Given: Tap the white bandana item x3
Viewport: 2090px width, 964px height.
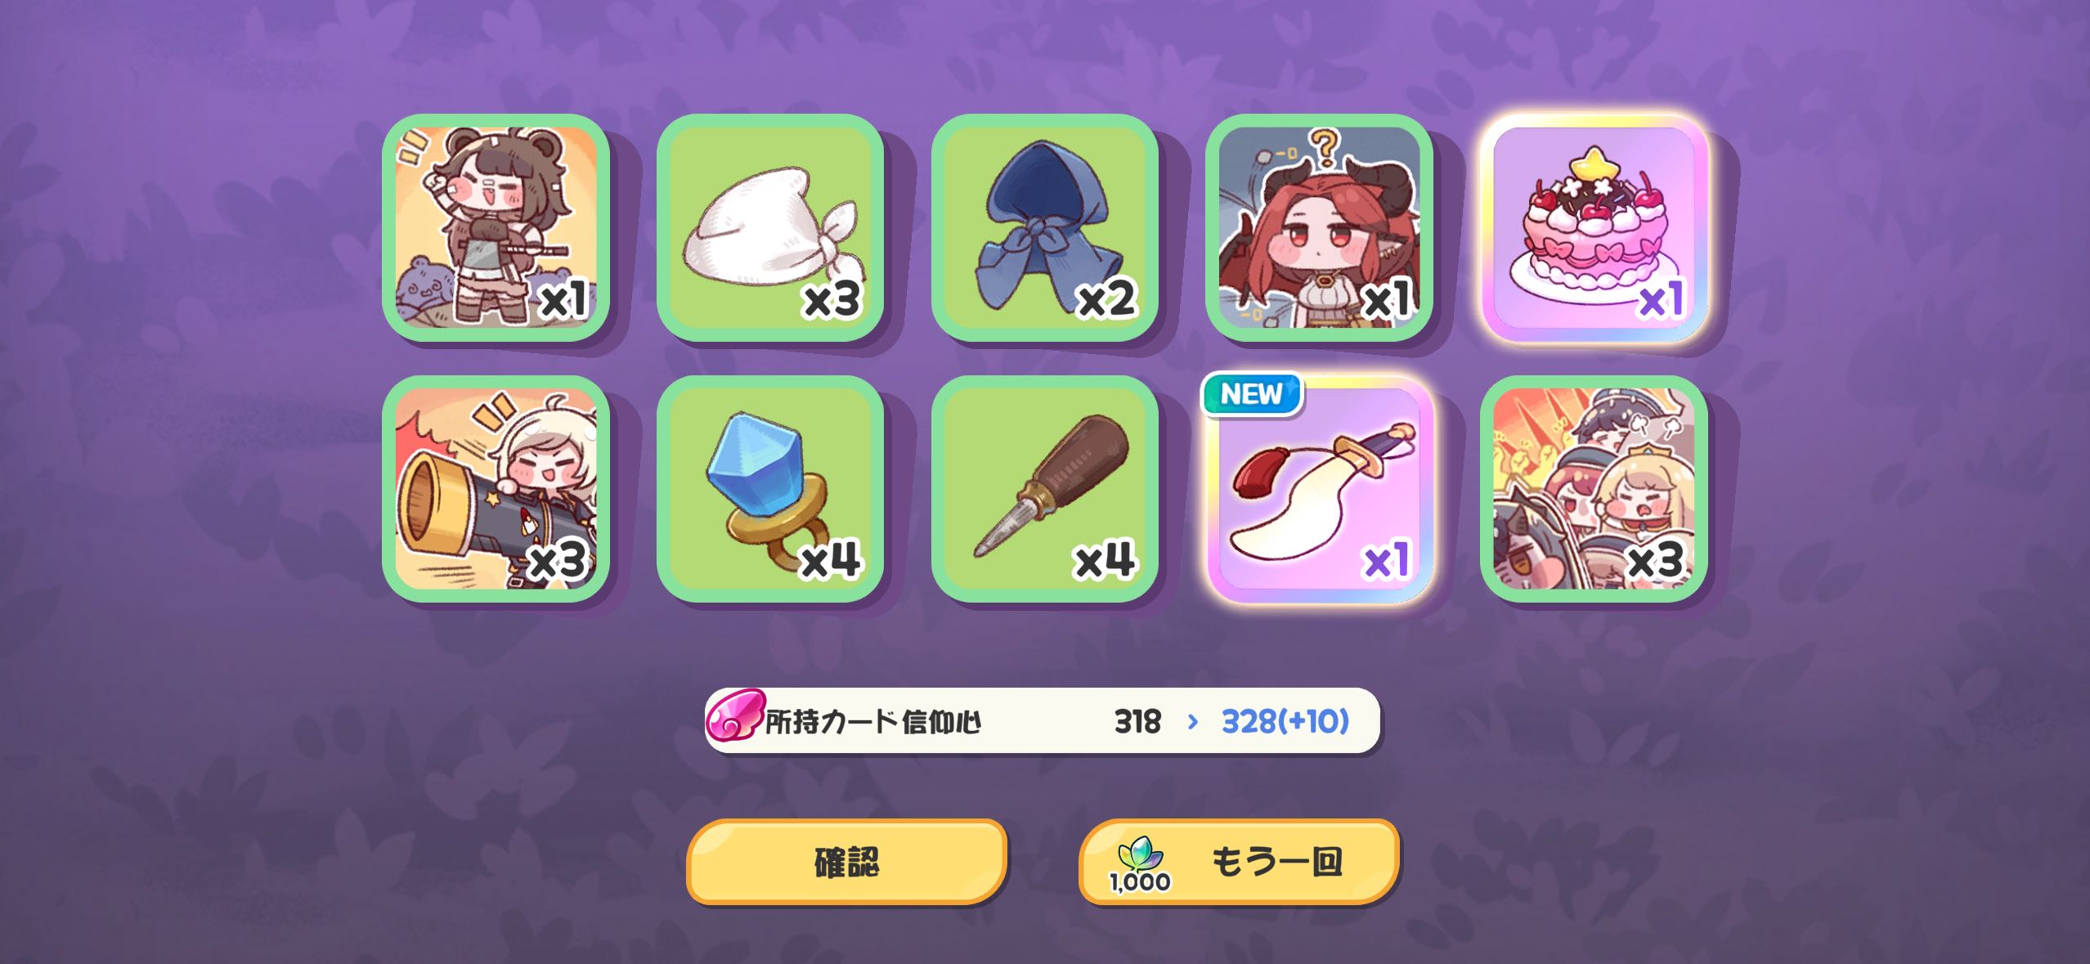Looking at the screenshot, I should coord(770,227).
